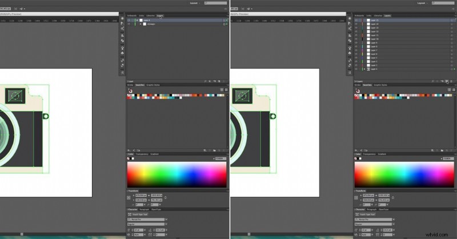Image resolution: width=457 pixels, height=239 pixels.
Task: Open font size dropdown in left Character panel
Action: (x=145, y=230)
